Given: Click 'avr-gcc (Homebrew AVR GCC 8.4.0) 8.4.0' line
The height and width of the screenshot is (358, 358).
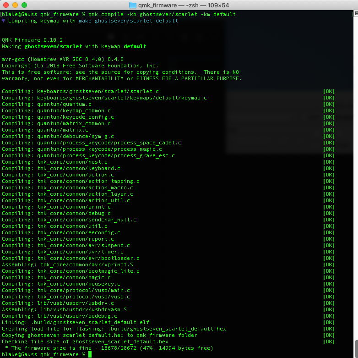Looking at the screenshot, I should tap(63, 59).
